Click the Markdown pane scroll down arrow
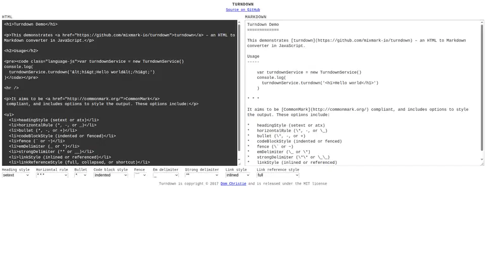This screenshot has height=273, width=486. (482, 160)
